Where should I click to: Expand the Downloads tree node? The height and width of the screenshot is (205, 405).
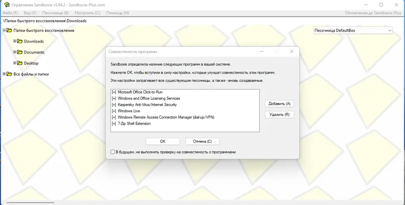(x=15, y=41)
